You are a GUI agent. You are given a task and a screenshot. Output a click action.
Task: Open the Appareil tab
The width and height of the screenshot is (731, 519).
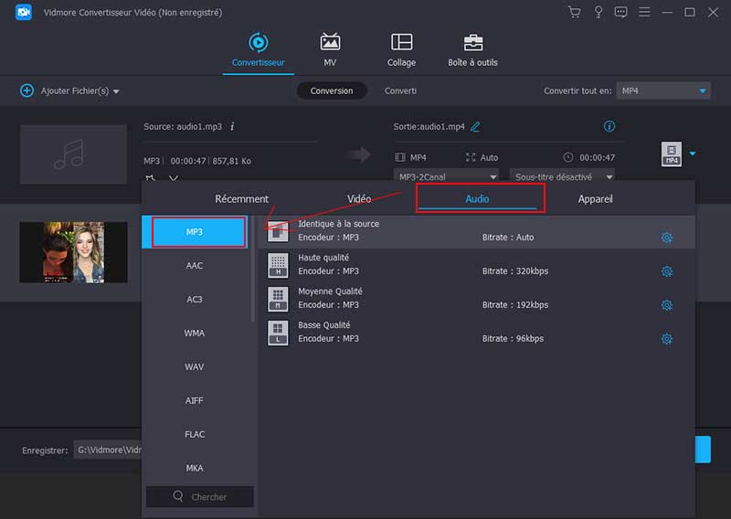[x=595, y=199]
